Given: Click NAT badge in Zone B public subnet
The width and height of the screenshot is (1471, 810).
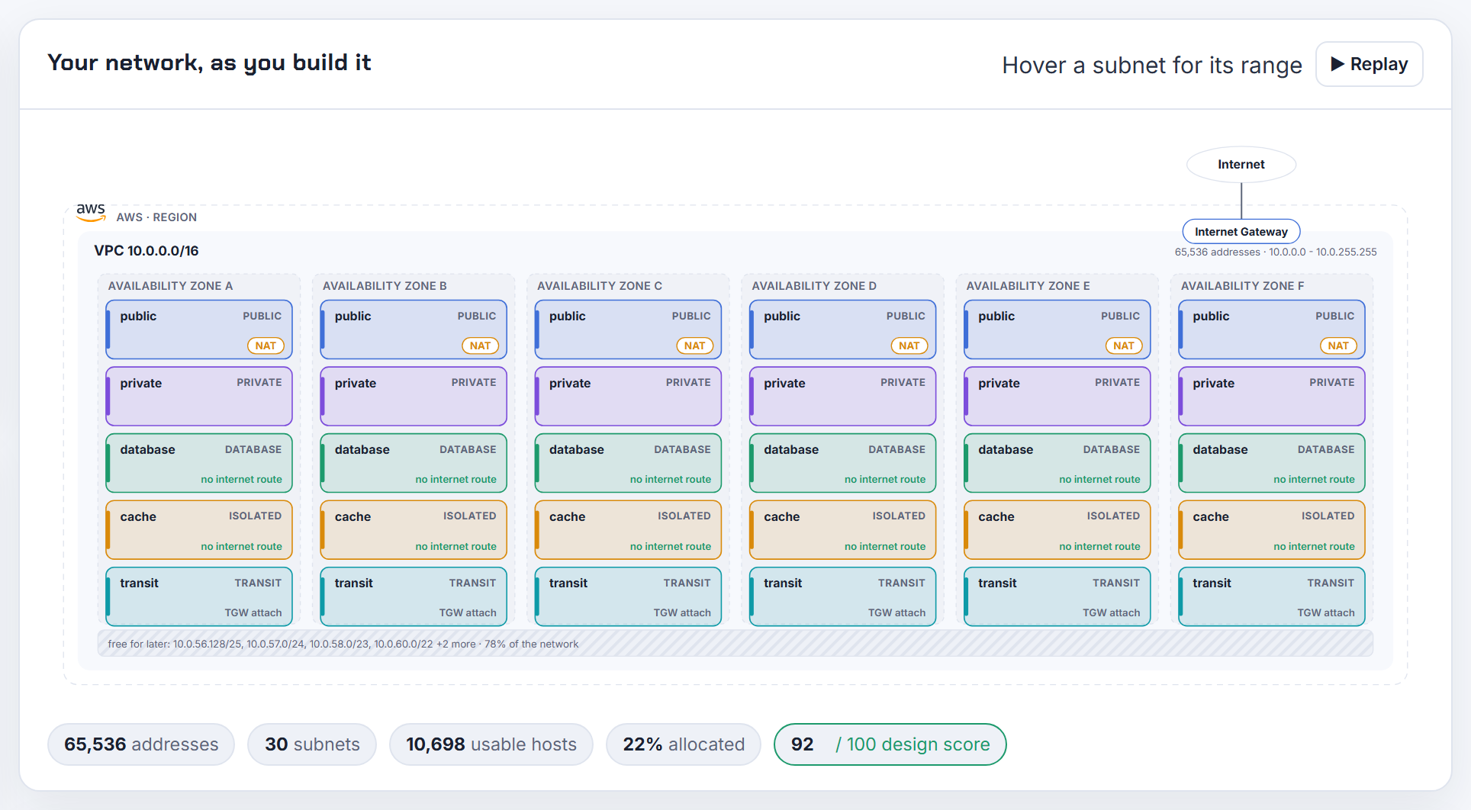Looking at the screenshot, I should click(x=480, y=346).
